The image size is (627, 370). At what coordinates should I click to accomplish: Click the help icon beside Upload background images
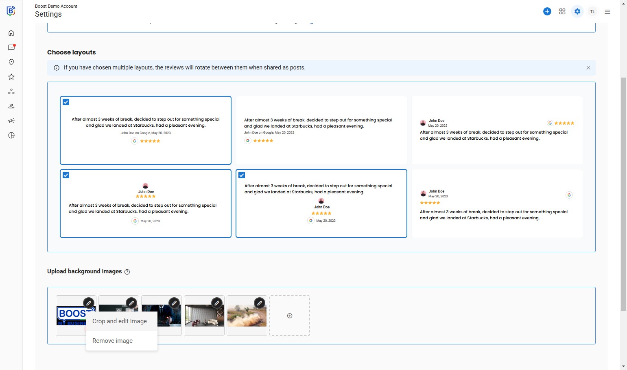click(x=127, y=272)
